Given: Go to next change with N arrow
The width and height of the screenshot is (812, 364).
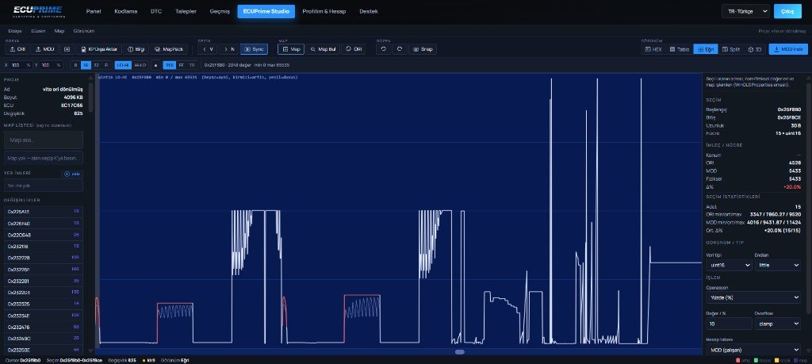Looking at the screenshot, I should click(228, 49).
